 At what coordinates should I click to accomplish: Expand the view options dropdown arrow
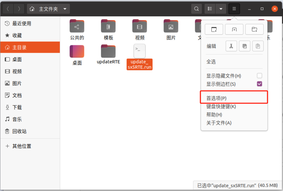click(x=221, y=9)
